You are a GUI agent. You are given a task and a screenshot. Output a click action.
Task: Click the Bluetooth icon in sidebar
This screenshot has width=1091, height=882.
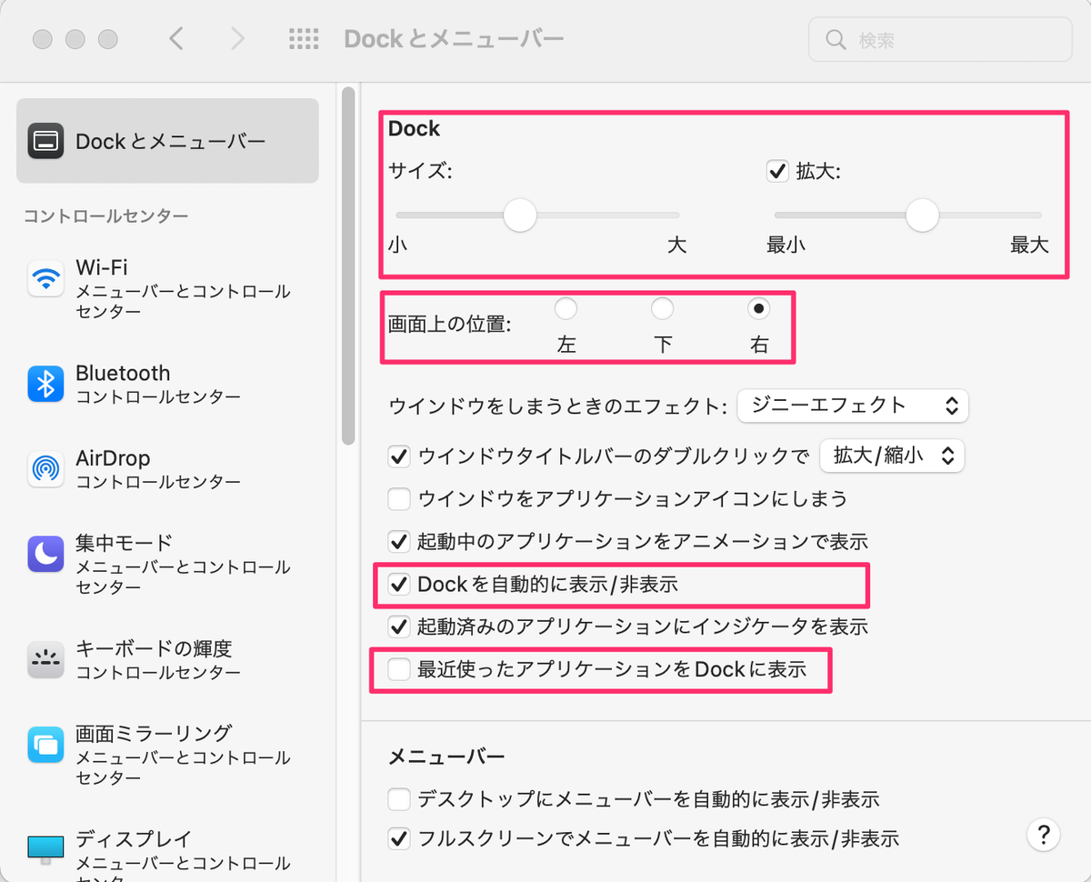tap(45, 384)
